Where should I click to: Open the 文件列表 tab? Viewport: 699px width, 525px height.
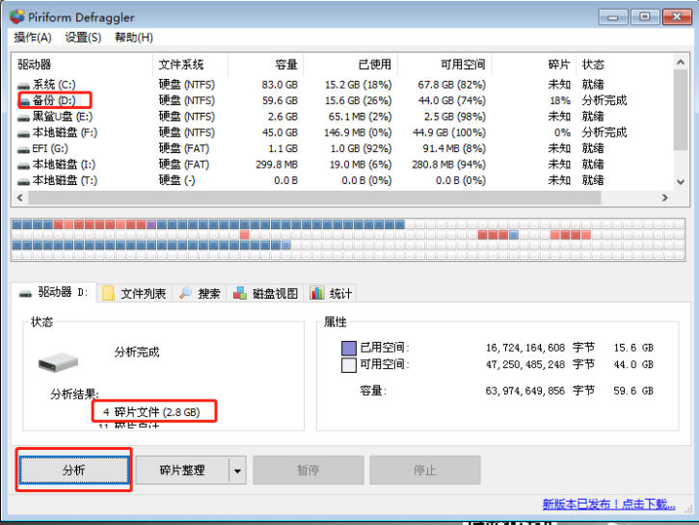[x=134, y=293]
